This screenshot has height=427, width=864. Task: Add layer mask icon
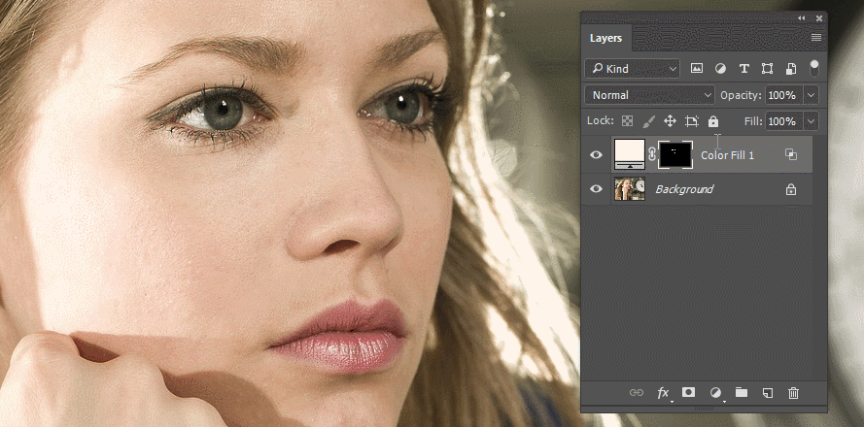(x=688, y=392)
